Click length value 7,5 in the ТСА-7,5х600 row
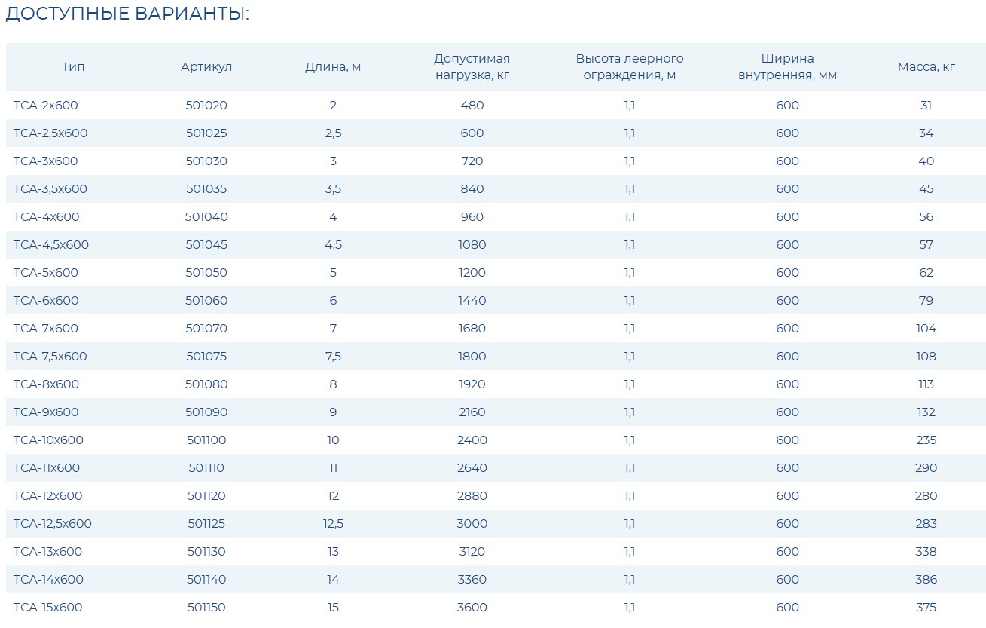 click(x=333, y=357)
